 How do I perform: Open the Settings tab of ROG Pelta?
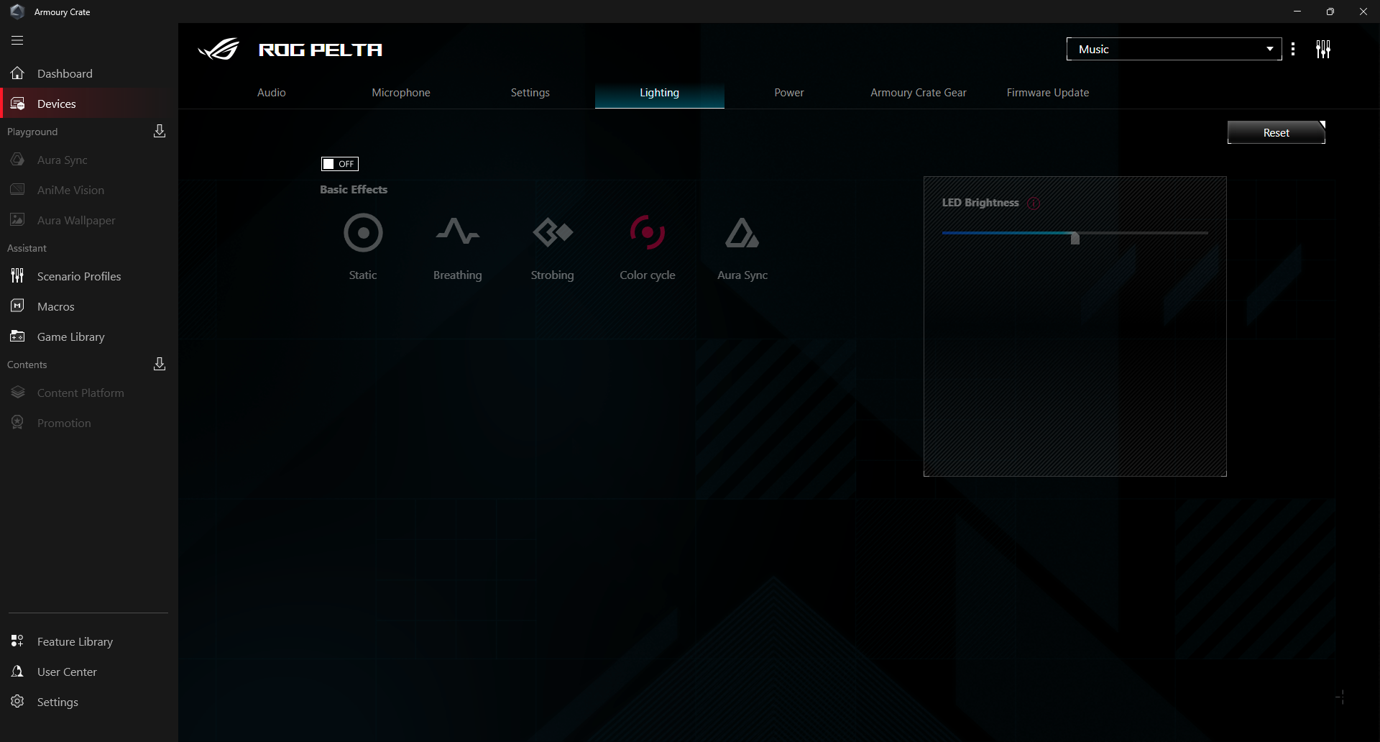coord(530,93)
